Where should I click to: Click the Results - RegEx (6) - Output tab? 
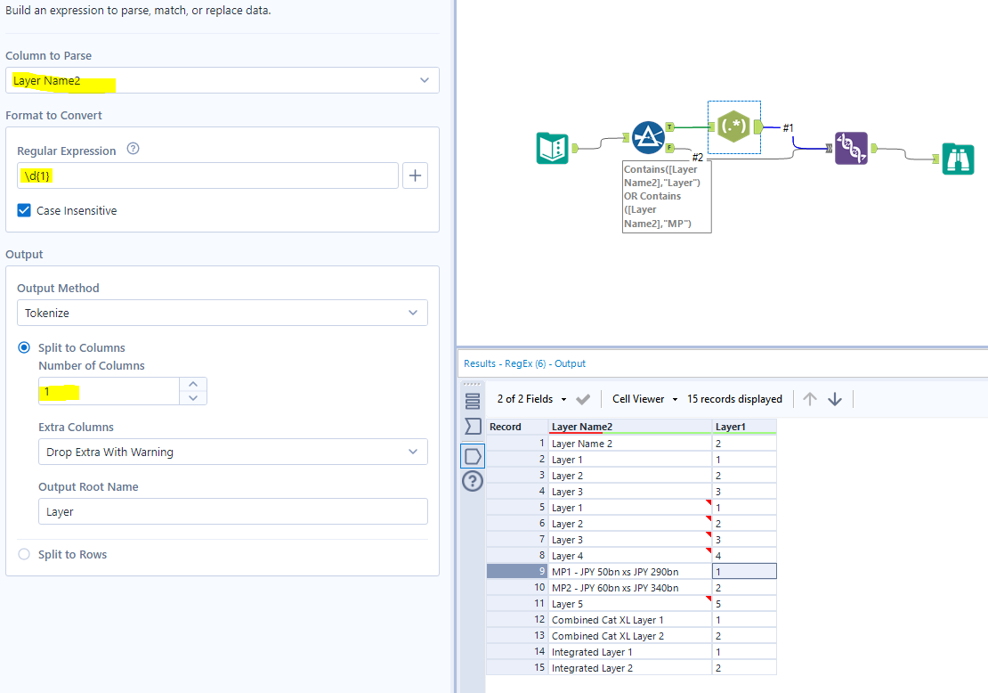523,363
